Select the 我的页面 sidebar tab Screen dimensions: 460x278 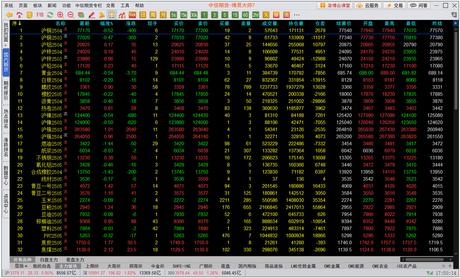pyautogui.click(x=6, y=34)
